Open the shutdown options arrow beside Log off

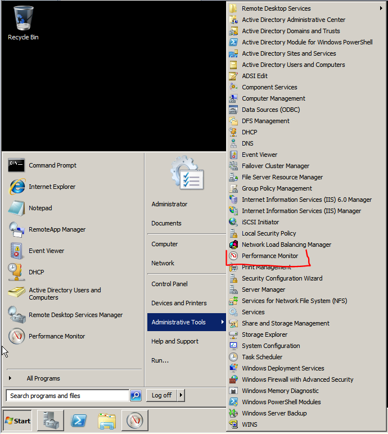181,395
